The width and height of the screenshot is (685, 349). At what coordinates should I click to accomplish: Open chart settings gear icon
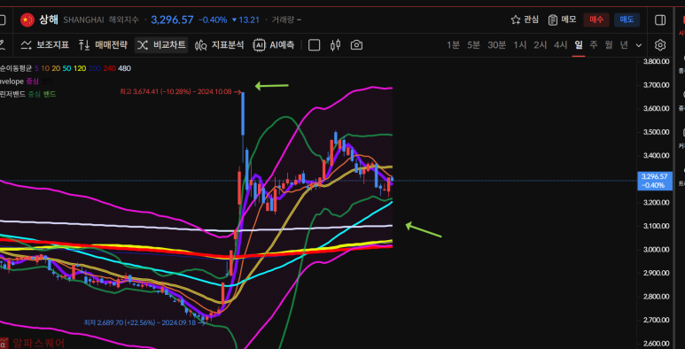(x=660, y=45)
